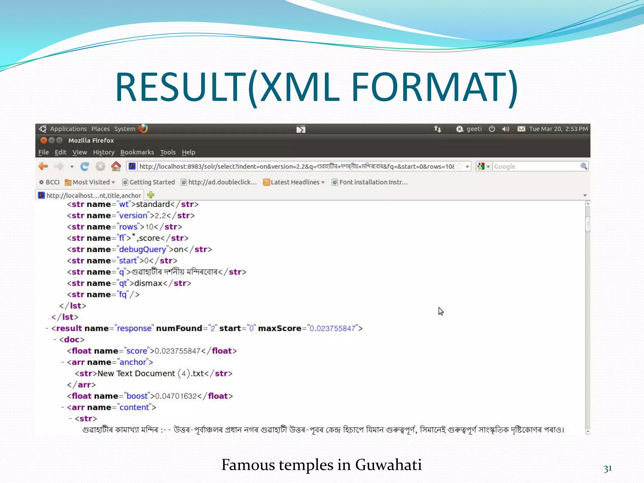
Task: Click the start 0 parameter line
Action: pos(122,261)
